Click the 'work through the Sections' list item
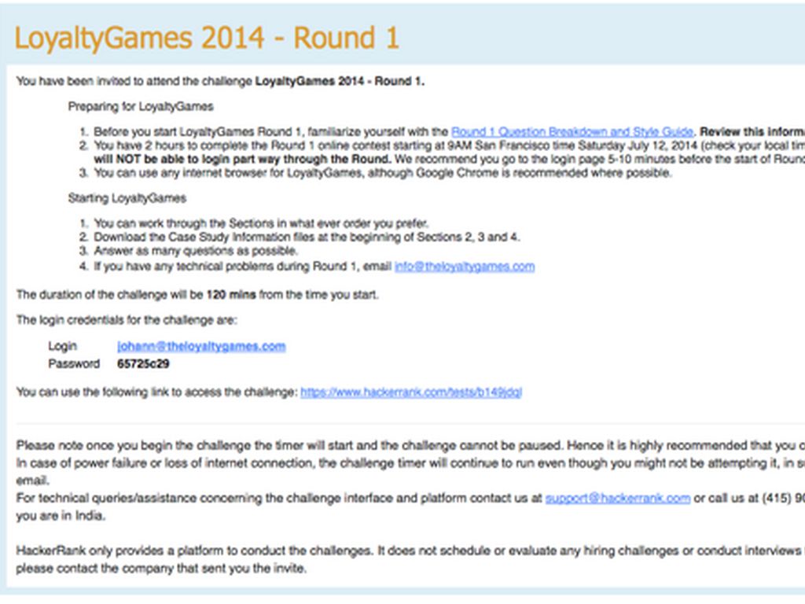This screenshot has width=805, height=604. click(263, 223)
